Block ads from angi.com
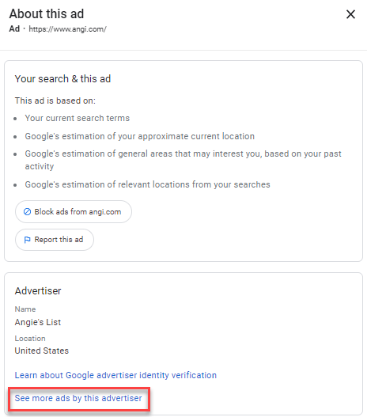 pos(74,212)
